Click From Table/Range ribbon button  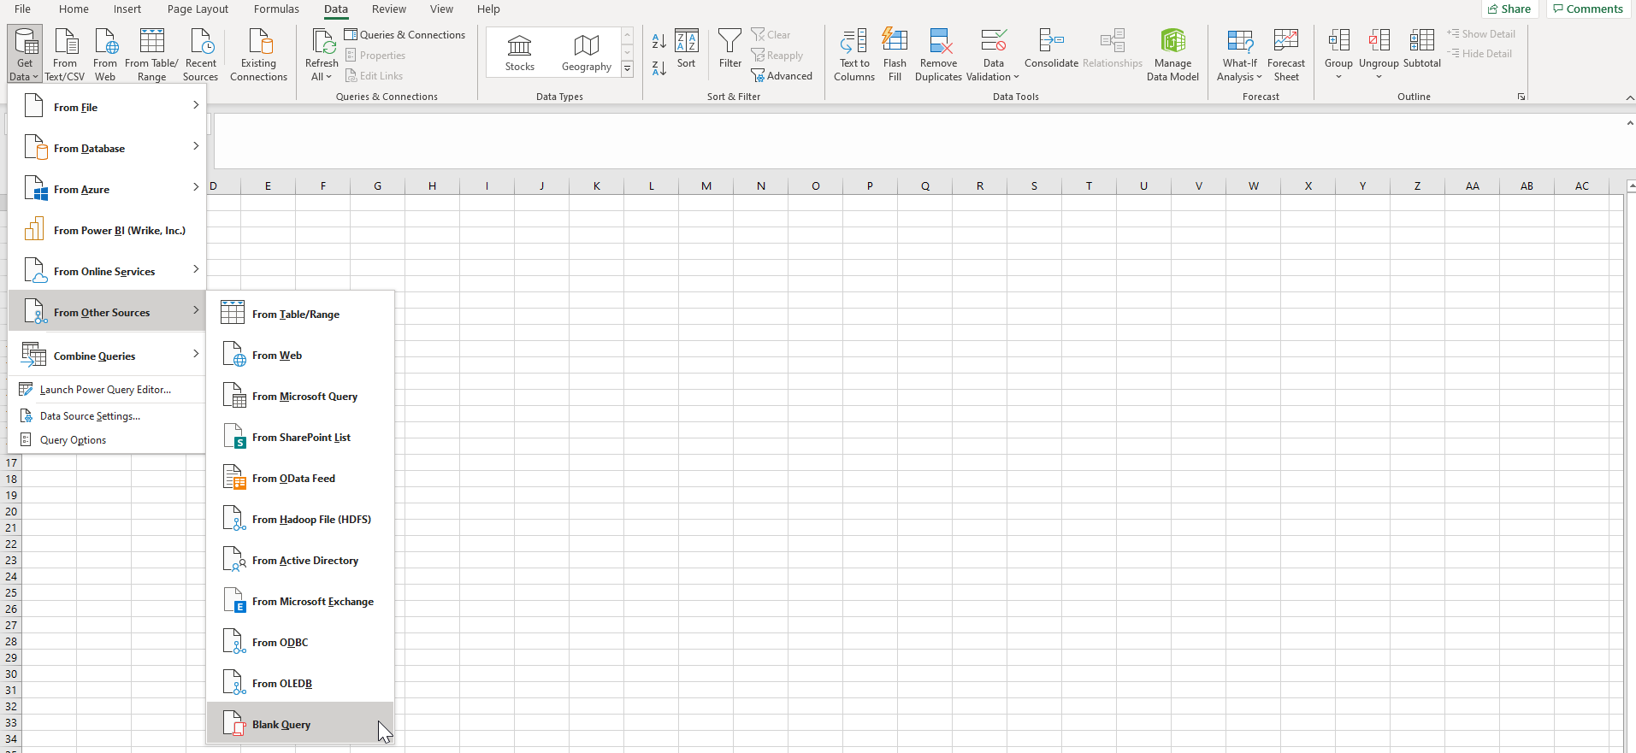(151, 55)
